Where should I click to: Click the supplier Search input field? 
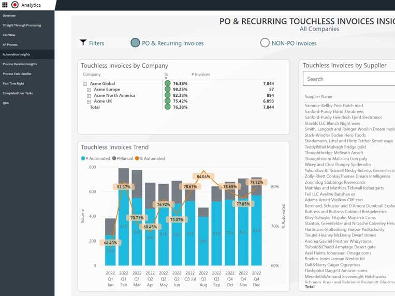(x=348, y=79)
